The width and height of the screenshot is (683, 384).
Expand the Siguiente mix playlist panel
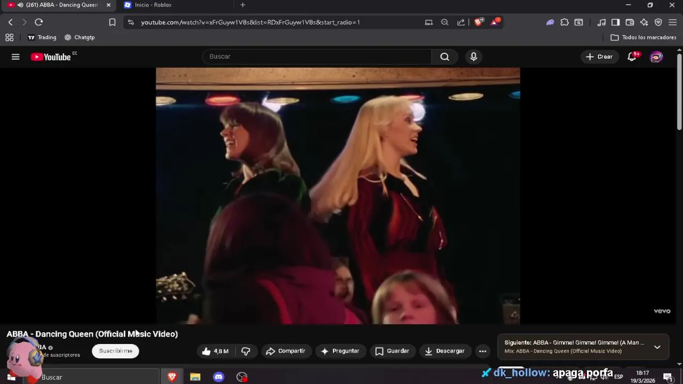click(x=657, y=347)
